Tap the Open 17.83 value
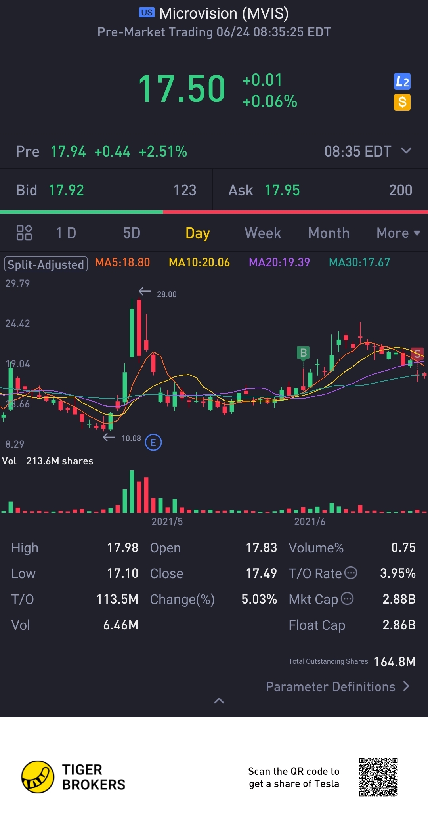This screenshot has height=837, width=428. click(x=261, y=548)
